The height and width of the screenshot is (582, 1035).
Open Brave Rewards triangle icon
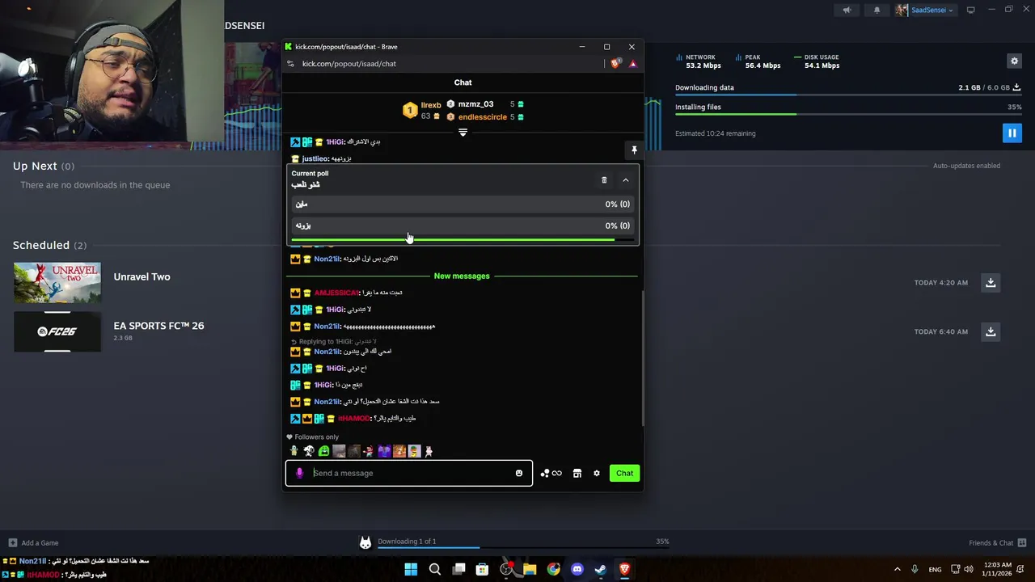tap(632, 64)
